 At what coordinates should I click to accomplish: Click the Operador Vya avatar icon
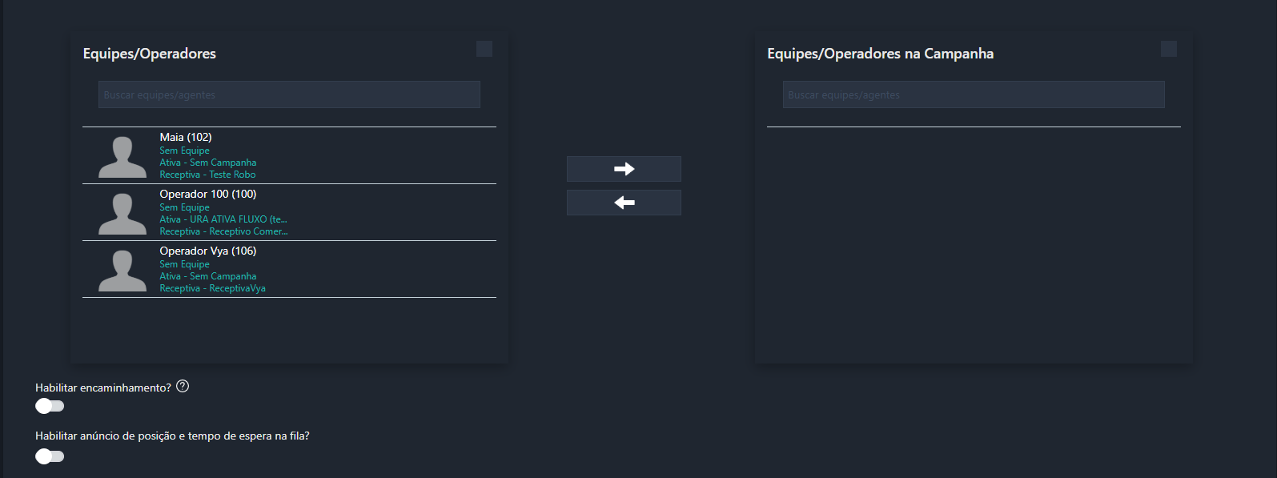122,271
